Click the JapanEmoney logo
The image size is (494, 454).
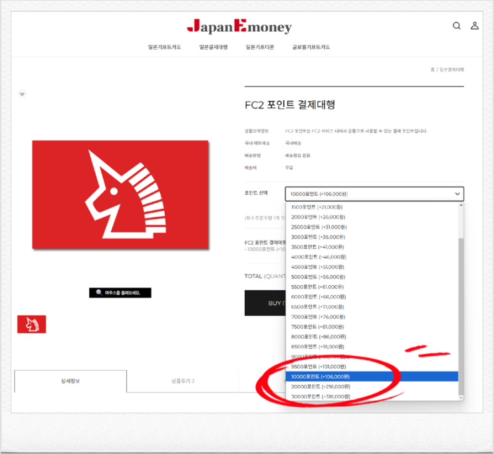click(x=239, y=27)
